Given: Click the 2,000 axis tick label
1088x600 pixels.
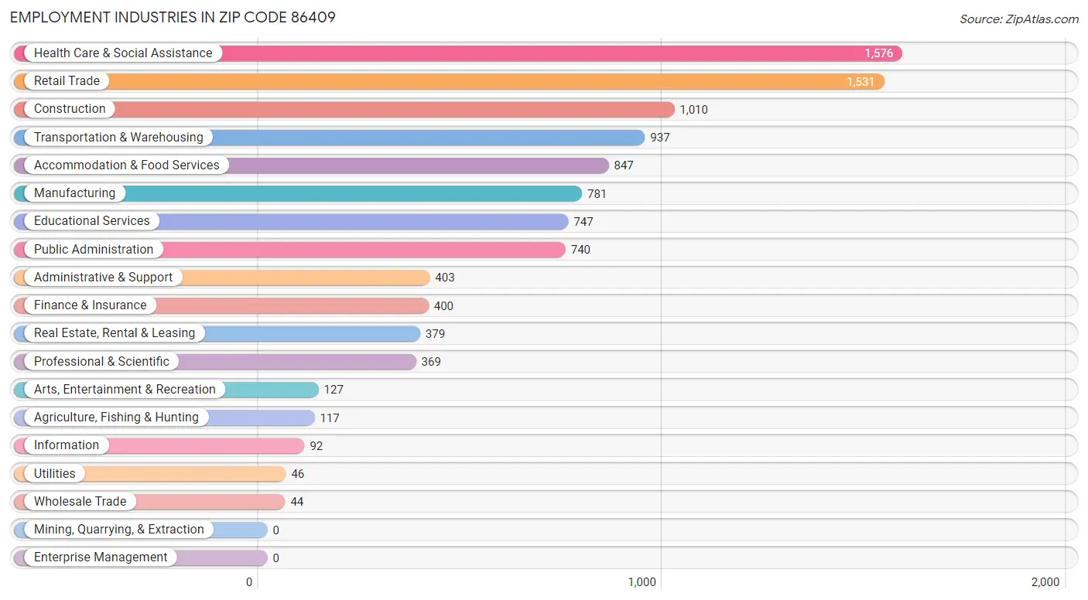Looking at the screenshot, I should coord(1045,582).
